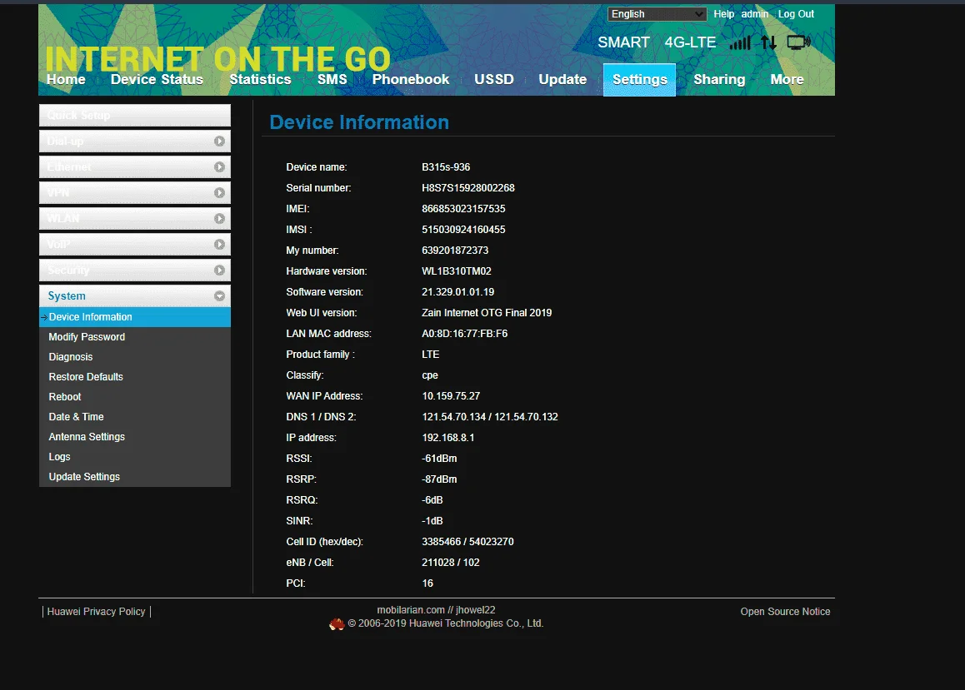
Task: Click the Help link
Action: (723, 14)
